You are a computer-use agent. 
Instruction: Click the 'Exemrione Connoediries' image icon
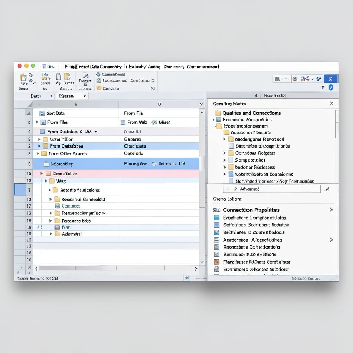pyautogui.click(x=218, y=120)
